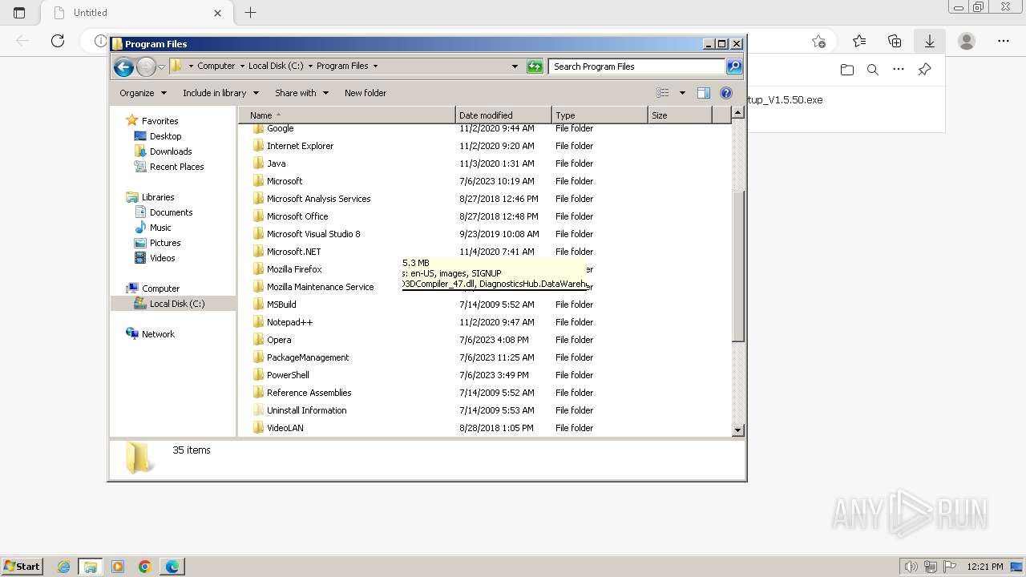Open browser Settings and more menu
Screen dimensions: 1026x577
1004,41
